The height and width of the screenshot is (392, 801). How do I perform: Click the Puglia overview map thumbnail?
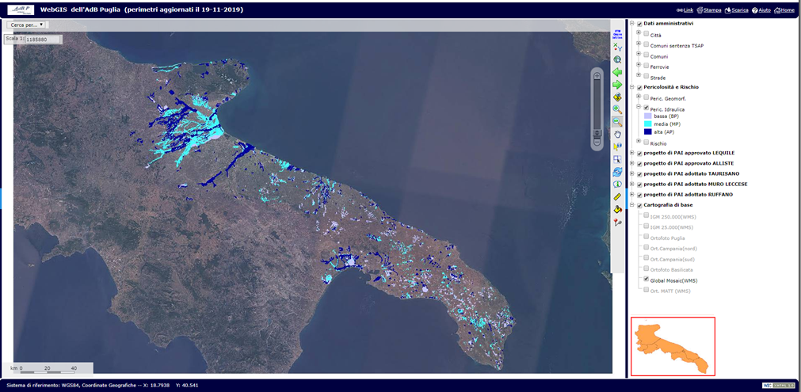pyautogui.click(x=673, y=346)
